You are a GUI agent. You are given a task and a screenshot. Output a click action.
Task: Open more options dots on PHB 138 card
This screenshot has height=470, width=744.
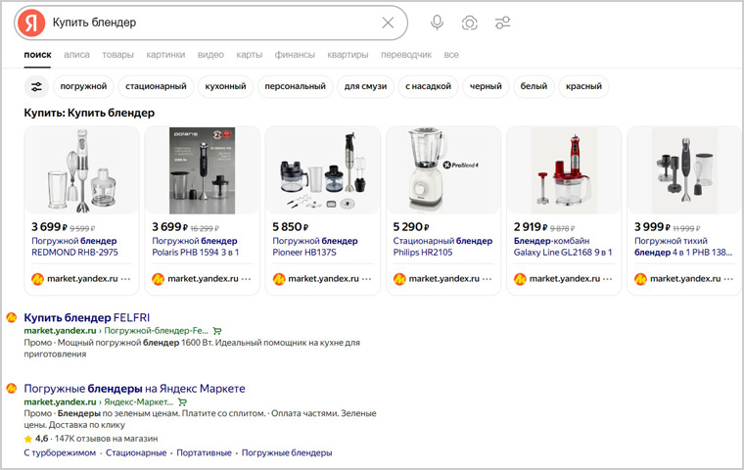(x=728, y=279)
